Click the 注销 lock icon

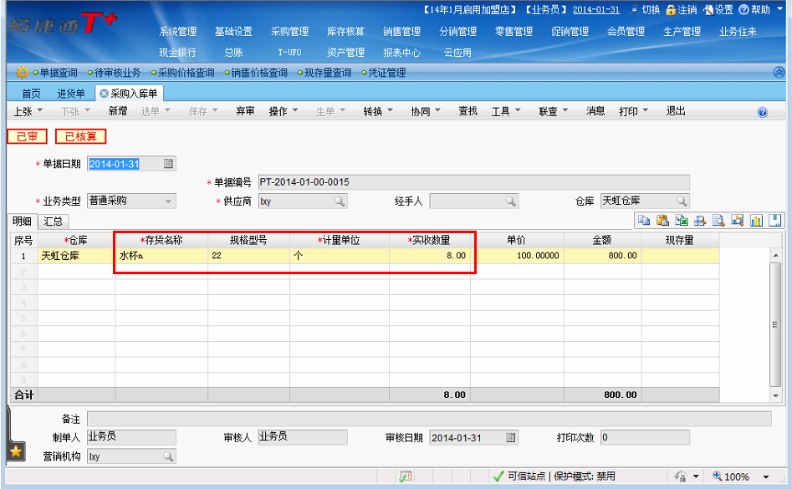click(670, 9)
